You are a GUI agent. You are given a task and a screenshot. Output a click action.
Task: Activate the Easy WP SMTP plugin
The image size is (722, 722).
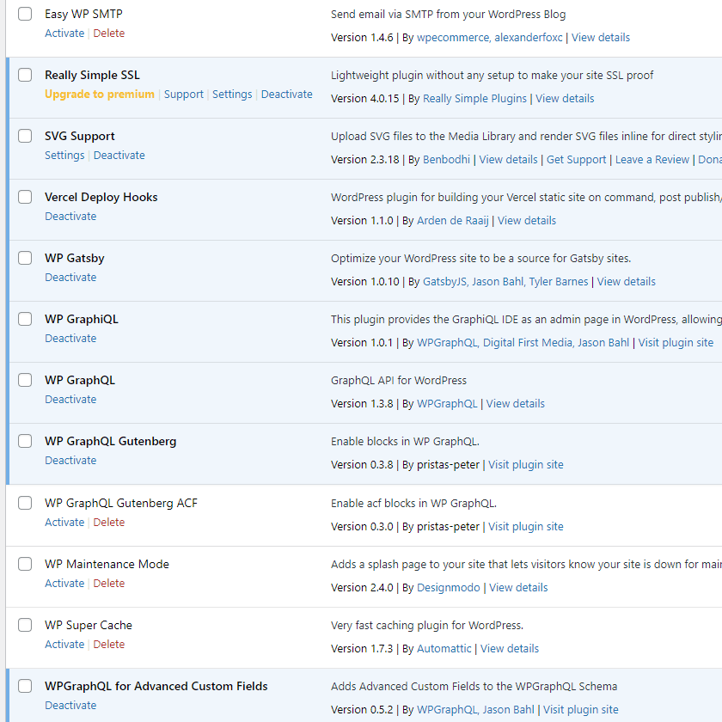pos(64,34)
